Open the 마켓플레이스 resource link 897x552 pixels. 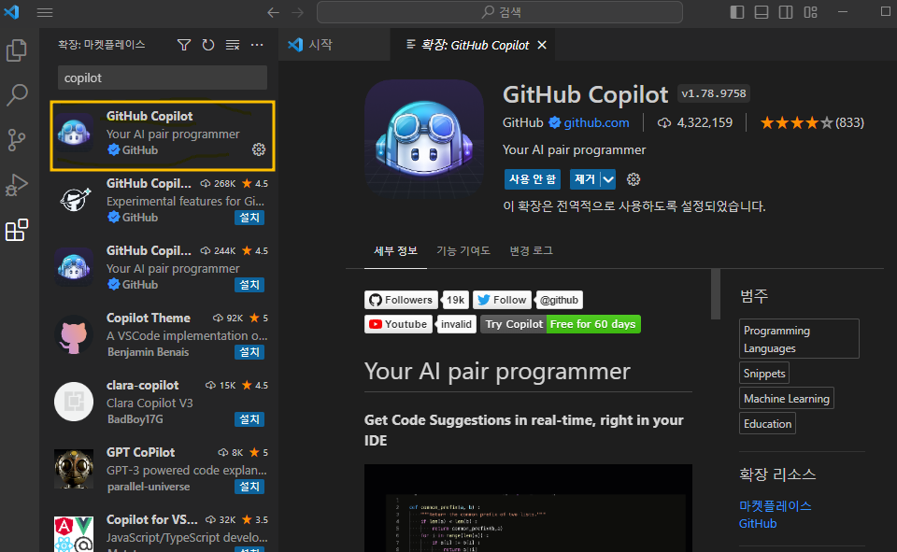776,505
